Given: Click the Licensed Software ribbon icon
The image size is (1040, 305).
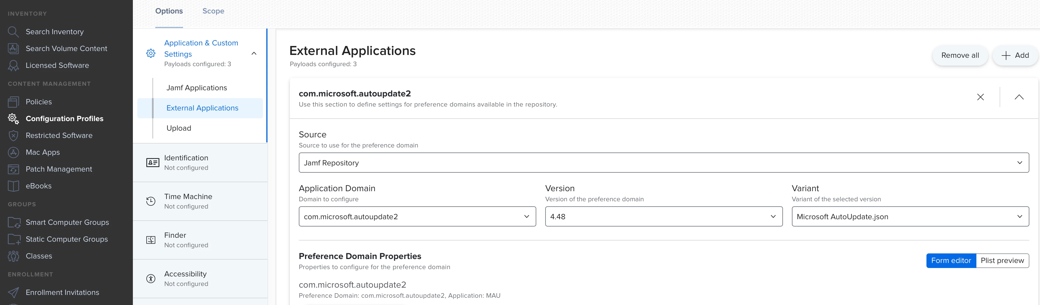Looking at the screenshot, I should coord(13,65).
